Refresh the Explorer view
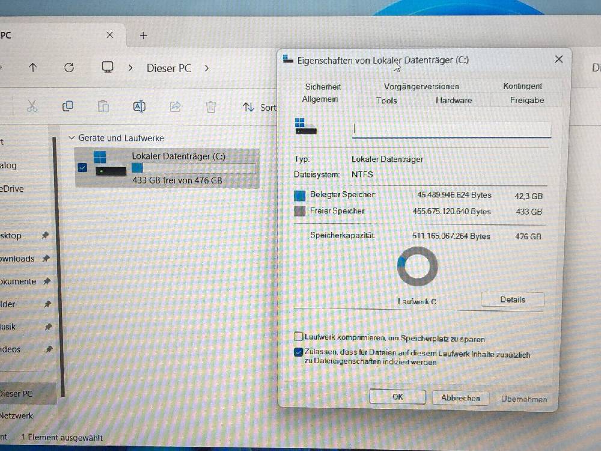601x451 pixels. [x=69, y=68]
